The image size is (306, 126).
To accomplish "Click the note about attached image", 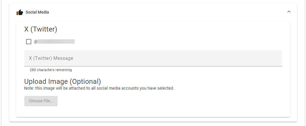I will click(99, 88).
